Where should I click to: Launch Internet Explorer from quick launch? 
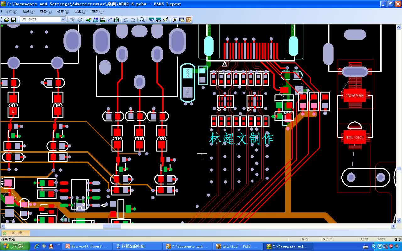(37, 246)
